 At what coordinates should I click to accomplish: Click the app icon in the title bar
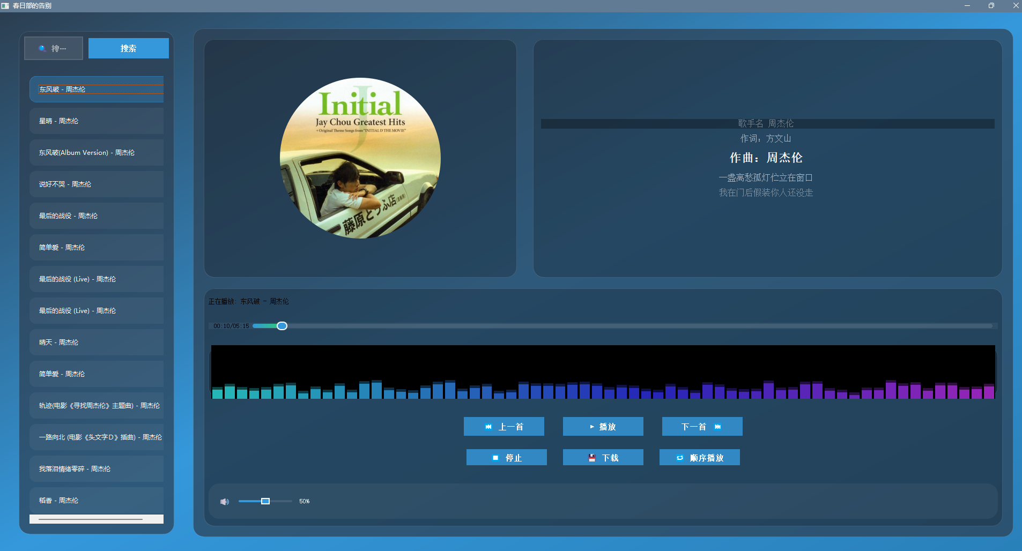tap(5, 5)
